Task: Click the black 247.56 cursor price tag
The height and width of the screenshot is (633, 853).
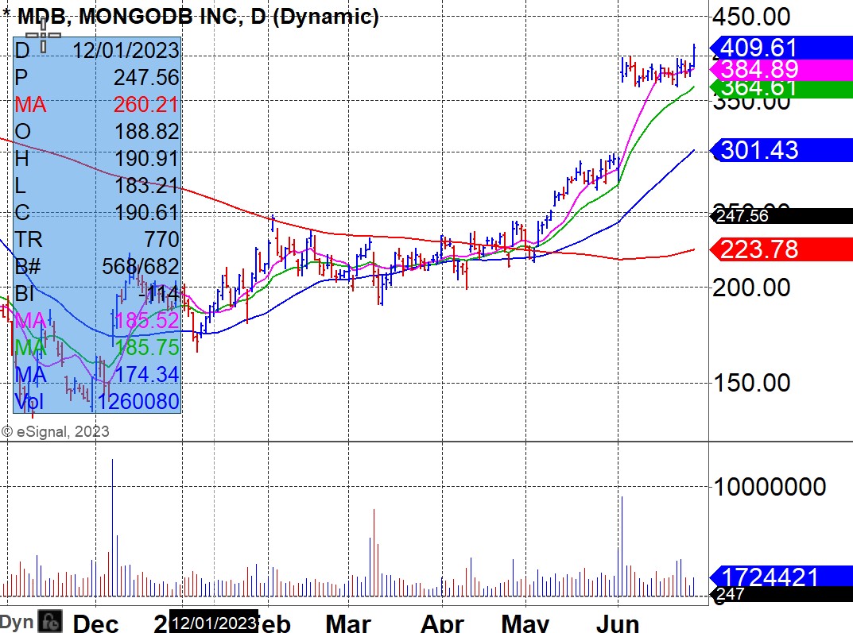Action: pyautogui.click(x=781, y=216)
